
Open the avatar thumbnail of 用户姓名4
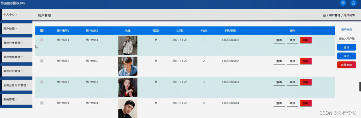click(128, 108)
